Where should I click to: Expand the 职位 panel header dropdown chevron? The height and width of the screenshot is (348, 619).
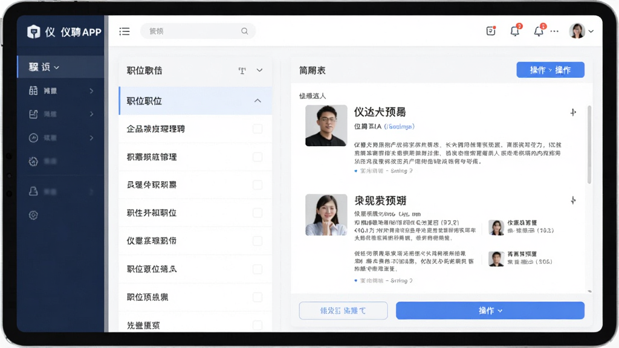pos(259,70)
